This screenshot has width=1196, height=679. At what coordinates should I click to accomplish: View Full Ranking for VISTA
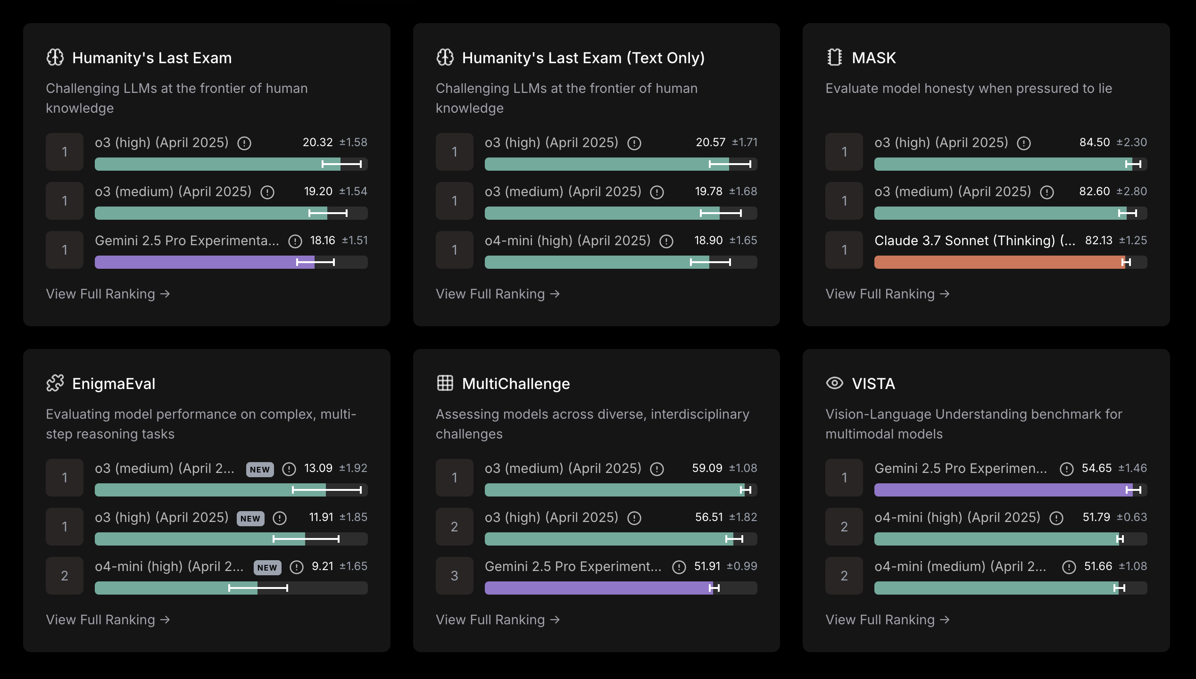click(888, 620)
